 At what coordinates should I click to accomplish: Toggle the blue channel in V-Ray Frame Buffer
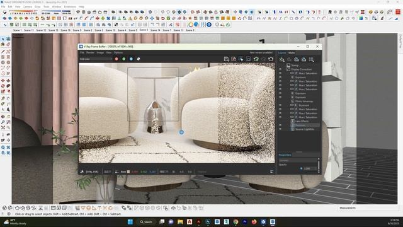(x=131, y=59)
